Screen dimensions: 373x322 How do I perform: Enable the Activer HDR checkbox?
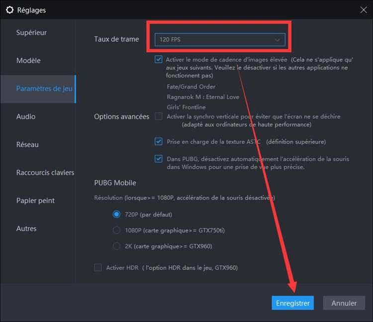click(98, 267)
